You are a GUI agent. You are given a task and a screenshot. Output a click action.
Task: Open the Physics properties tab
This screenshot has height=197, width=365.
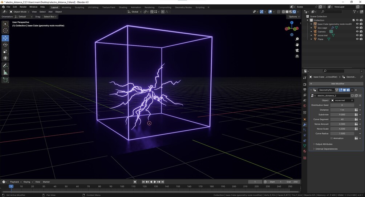click(305, 135)
